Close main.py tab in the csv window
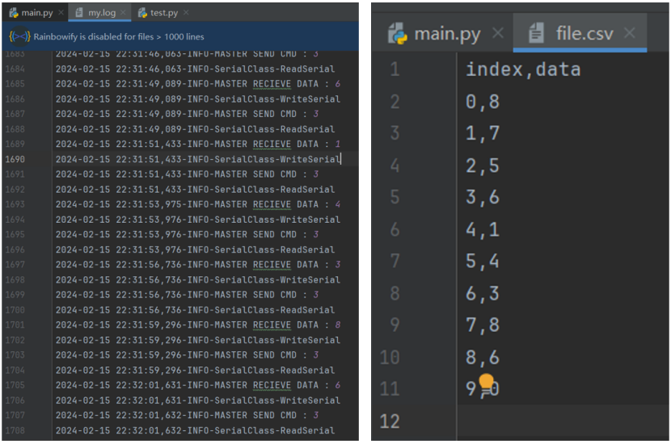Viewport: 671px width, 444px height. coord(498,33)
